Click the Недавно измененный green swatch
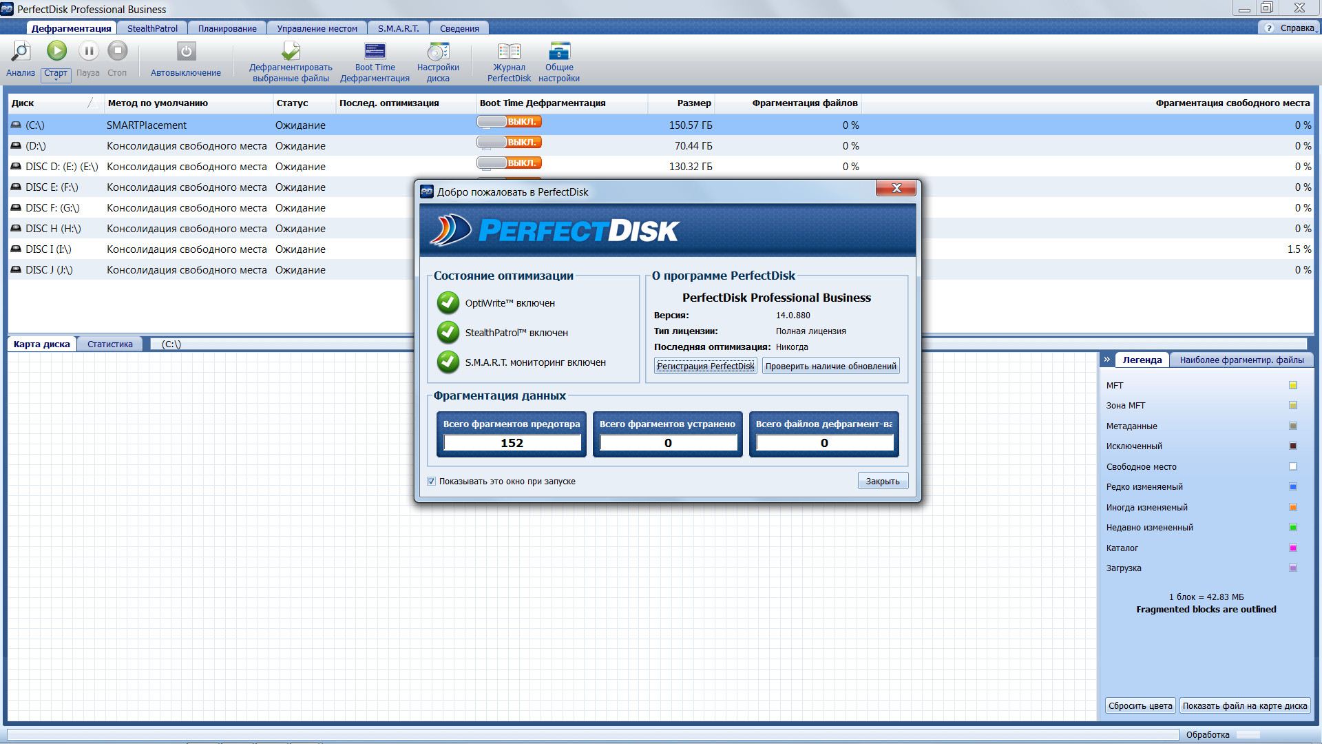1322x744 pixels. (x=1293, y=528)
